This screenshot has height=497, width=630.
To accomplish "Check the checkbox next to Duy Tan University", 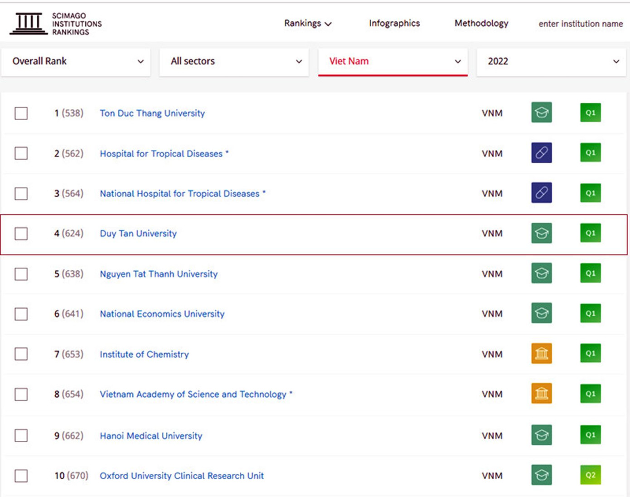I will click(21, 234).
